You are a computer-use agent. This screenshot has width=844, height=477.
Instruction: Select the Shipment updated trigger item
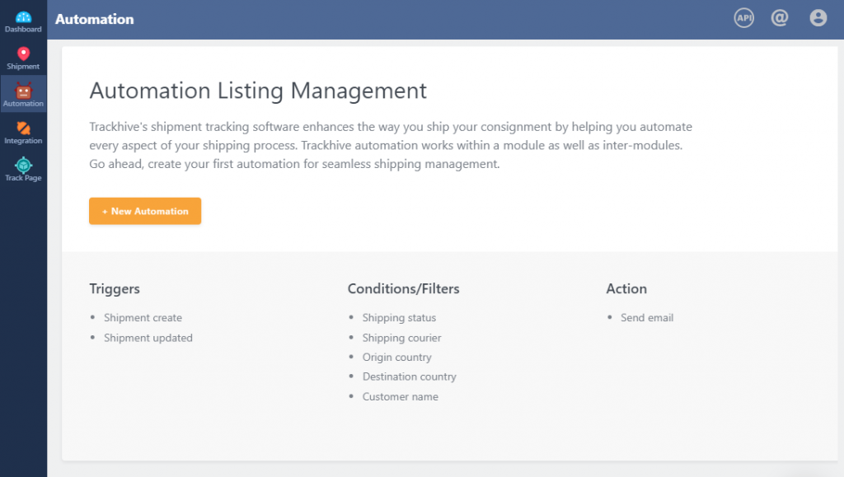pyautogui.click(x=148, y=338)
